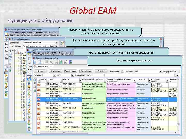This screenshot has height=139, width=186.
Task: Click the scroll-down arrow of the defect grid
Action: coord(178,130)
